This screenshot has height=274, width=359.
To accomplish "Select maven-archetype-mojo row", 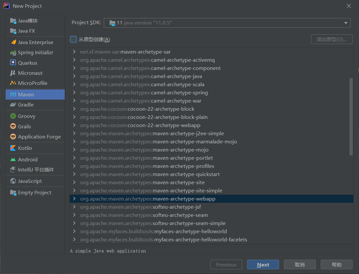I will 211,150.
